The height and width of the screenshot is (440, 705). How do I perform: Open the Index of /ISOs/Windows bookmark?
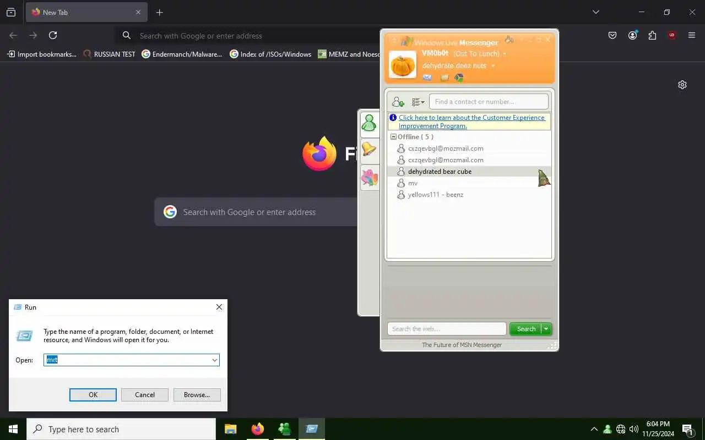coord(271,54)
